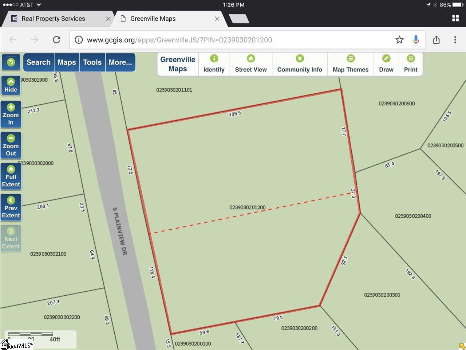Go back to Prev Extent
Viewport: 466px width, 350px height.
11,207
